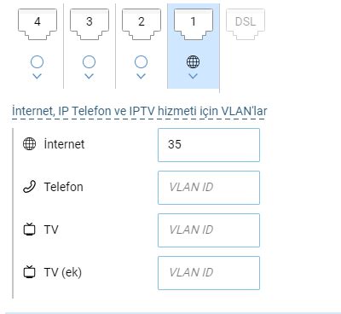Image resolution: width=341 pixels, height=314 pixels.
Task: Click the İnternet VLAN field containing 35
Action: (209, 145)
